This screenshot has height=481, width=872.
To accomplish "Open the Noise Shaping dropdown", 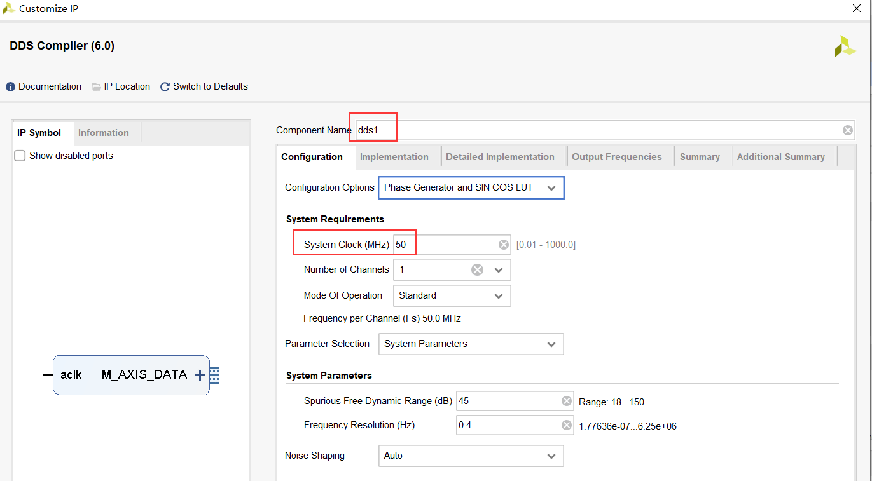I will click(x=471, y=456).
